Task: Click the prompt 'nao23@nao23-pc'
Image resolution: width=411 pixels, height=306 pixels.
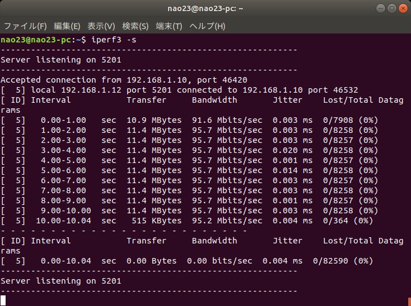Action: click(35, 40)
